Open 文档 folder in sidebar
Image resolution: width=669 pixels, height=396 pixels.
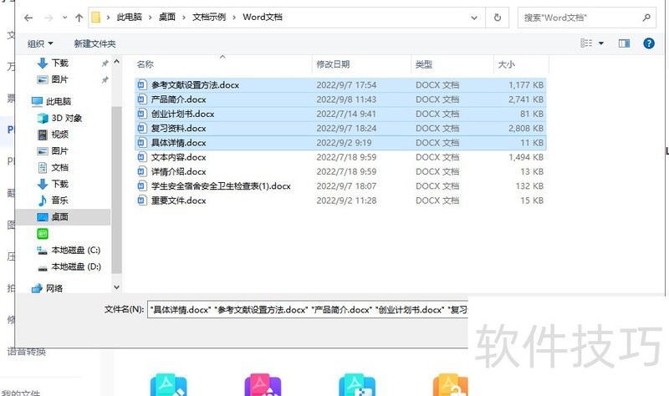pyautogui.click(x=53, y=168)
